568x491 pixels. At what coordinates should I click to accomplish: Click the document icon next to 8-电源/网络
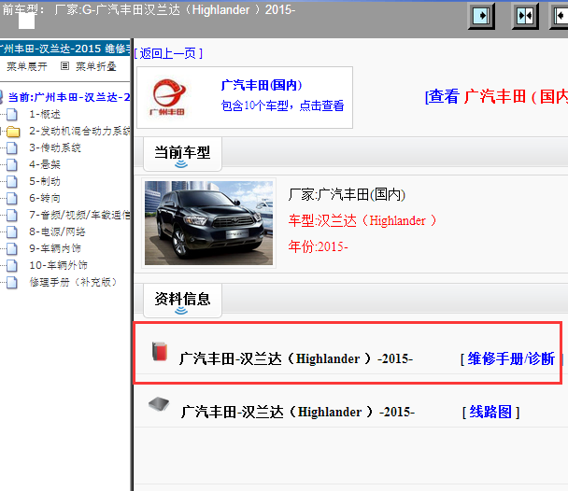pyautogui.click(x=12, y=231)
